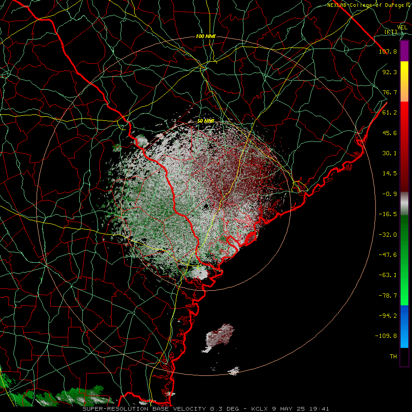Click the "[KT]" unit label

[391, 32]
